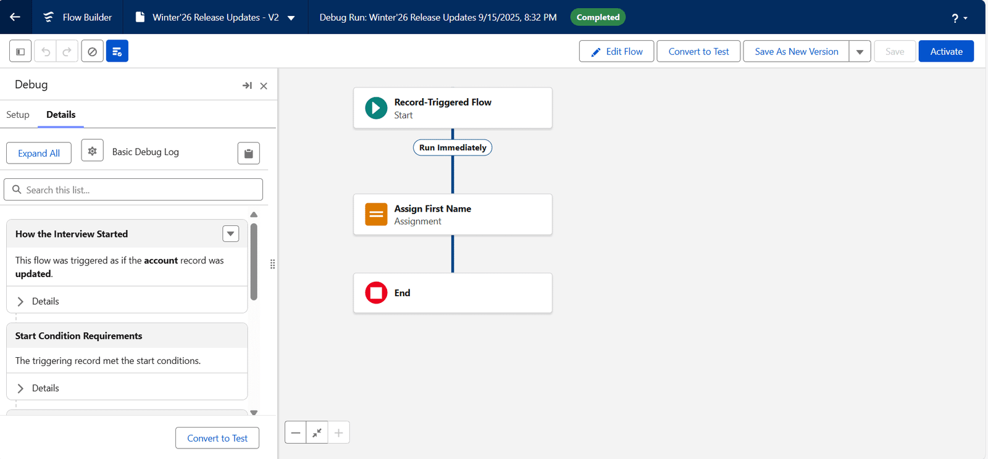Image resolution: width=988 pixels, height=459 pixels.
Task: Open the help question mark menu
Action: 959,18
